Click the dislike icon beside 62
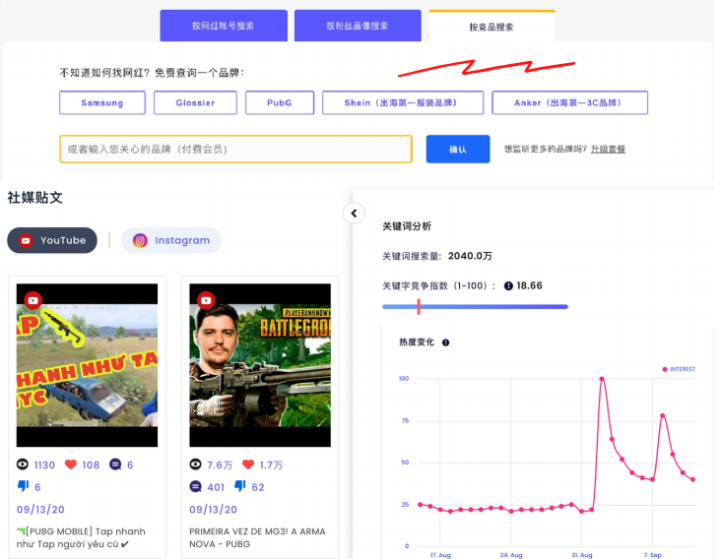This screenshot has width=723, height=559. [x=239, y=486]
